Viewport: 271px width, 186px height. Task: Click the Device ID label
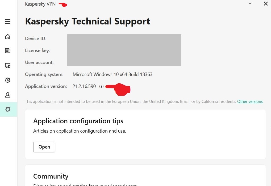click(36, 39)
